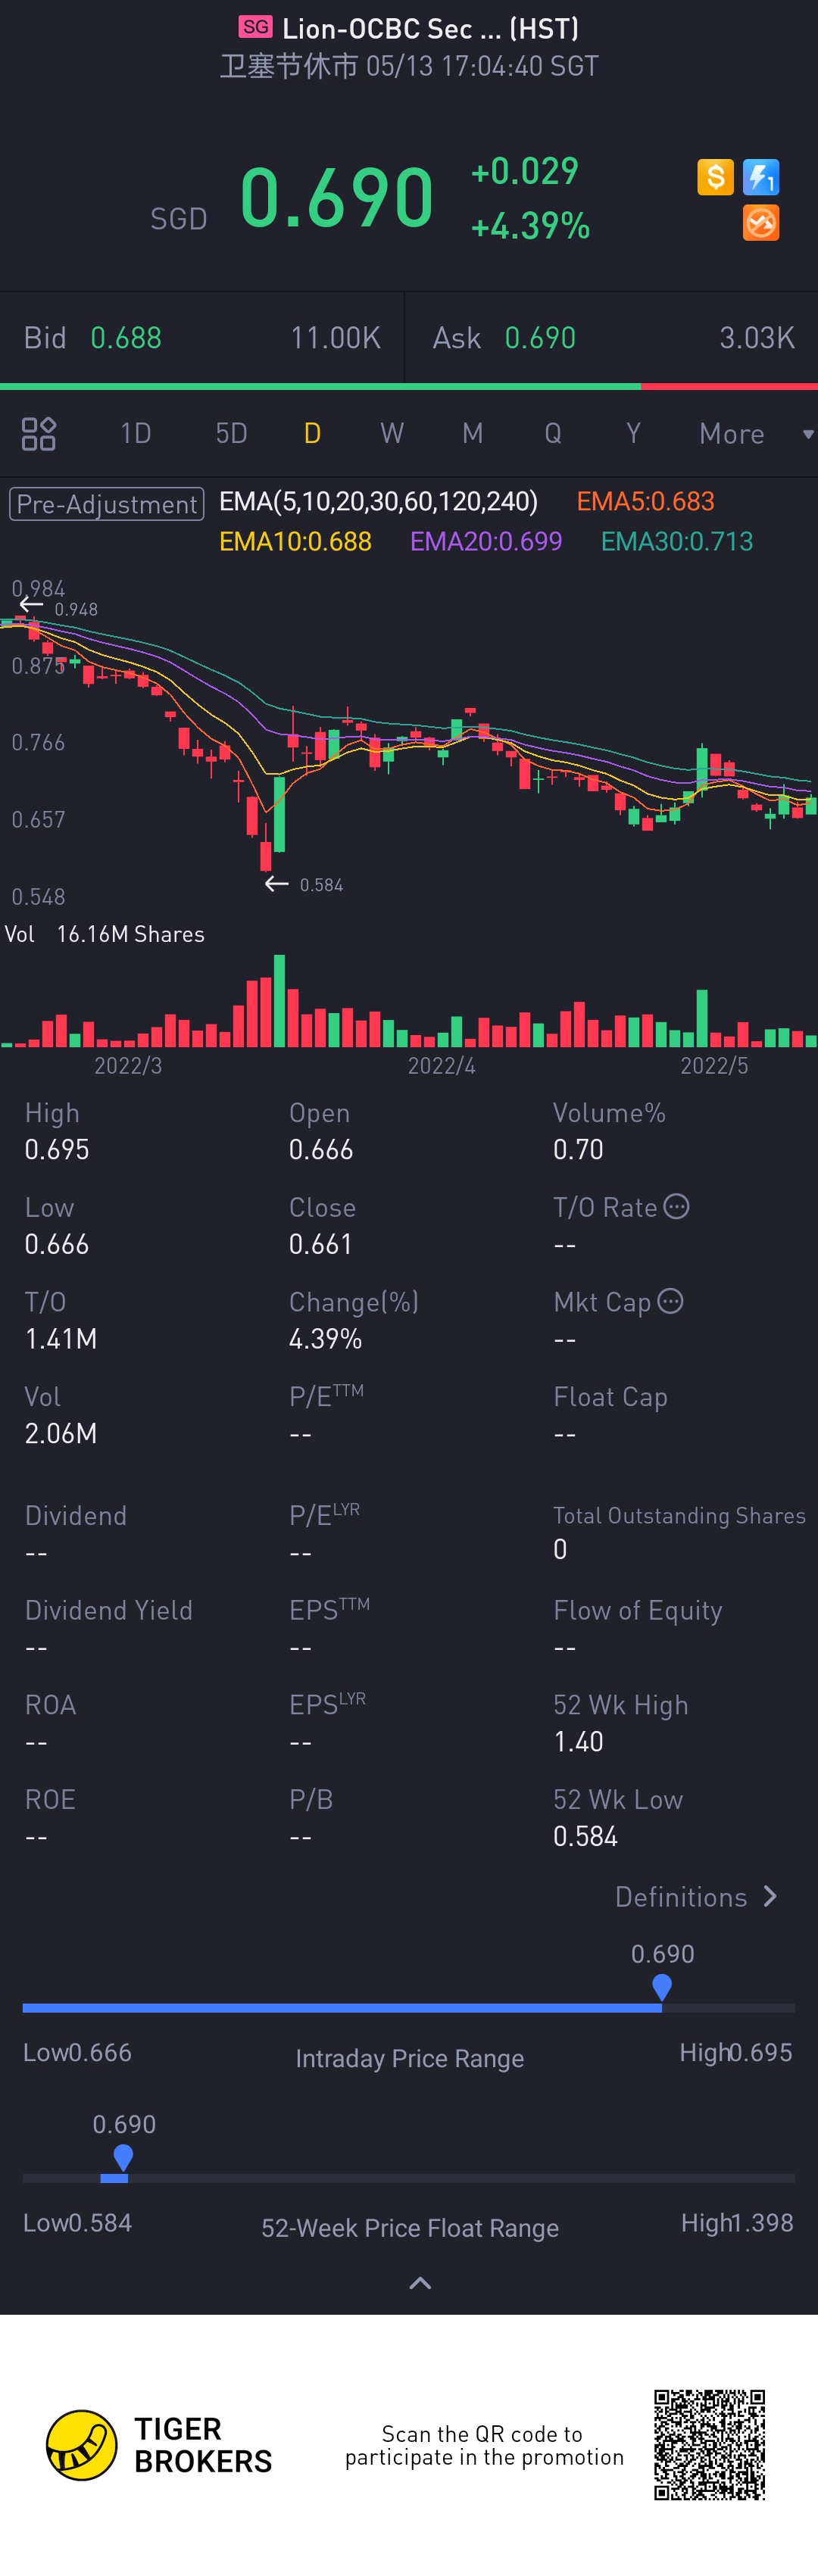Open EMA indicator settings
This screenshot has width=818, height=2576.
pos(378,501)
